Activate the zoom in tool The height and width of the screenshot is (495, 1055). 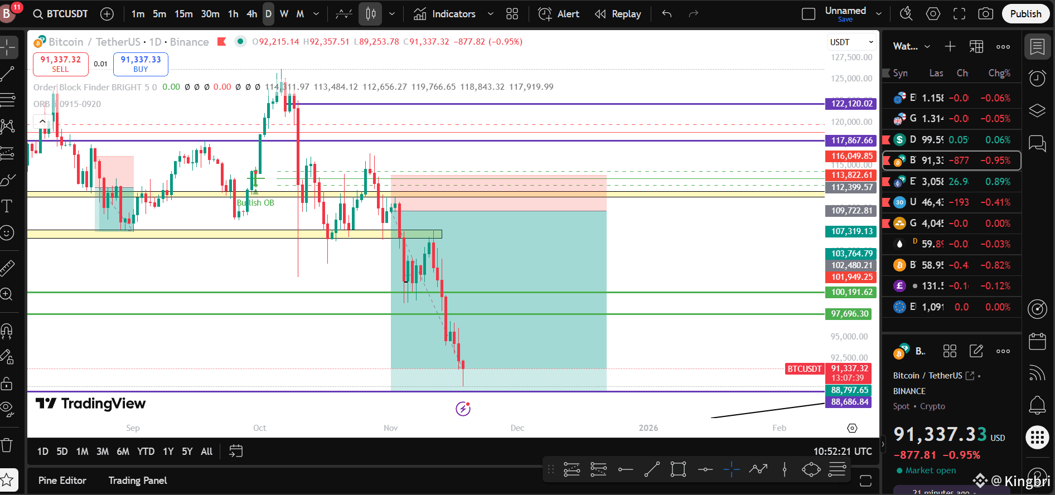tap(8, 294)
